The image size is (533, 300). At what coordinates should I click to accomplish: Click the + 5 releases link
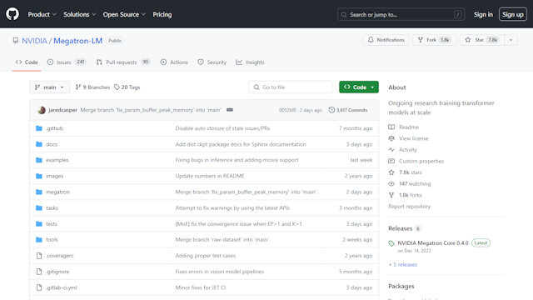403,264
